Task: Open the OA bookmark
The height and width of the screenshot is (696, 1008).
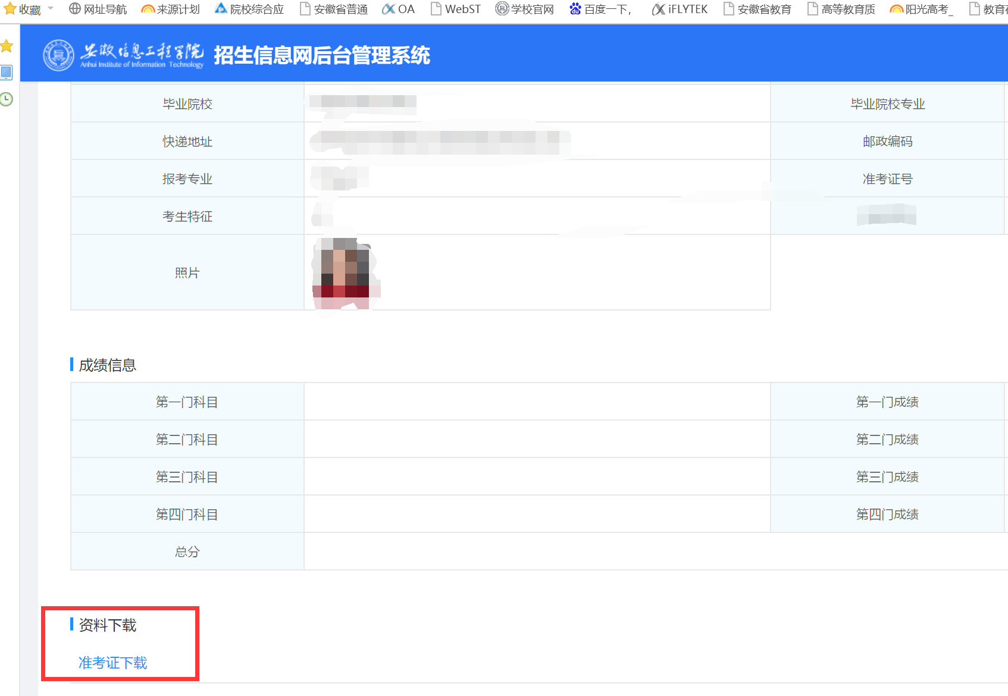Action: click(x=398, y=9)
